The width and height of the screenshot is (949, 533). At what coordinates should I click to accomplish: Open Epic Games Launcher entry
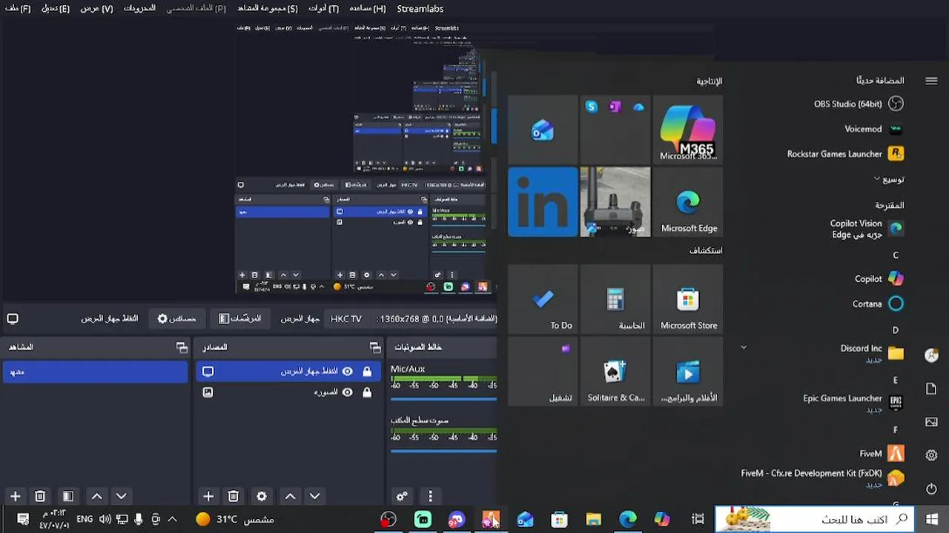853,403
